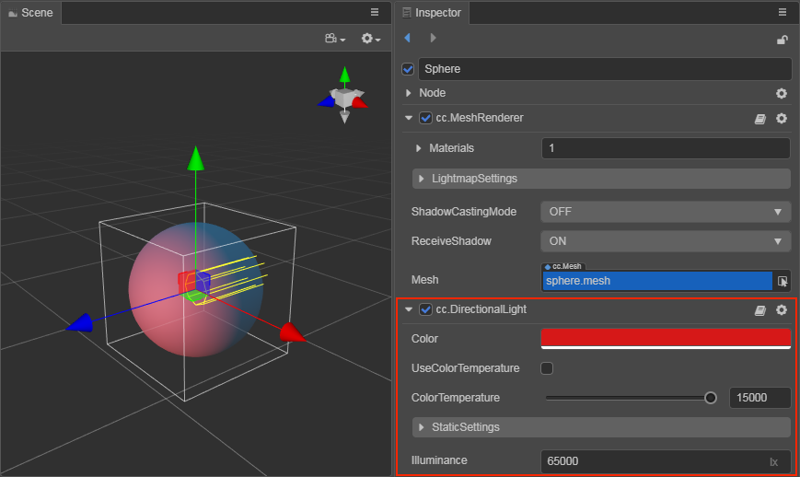Open the Scene panel hamburger menu
This screenshot has height=477, width=800.
click(375, 13)
